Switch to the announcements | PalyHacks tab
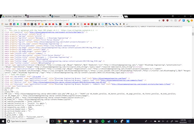Screen dimensions: 194x138 [38, 16]
